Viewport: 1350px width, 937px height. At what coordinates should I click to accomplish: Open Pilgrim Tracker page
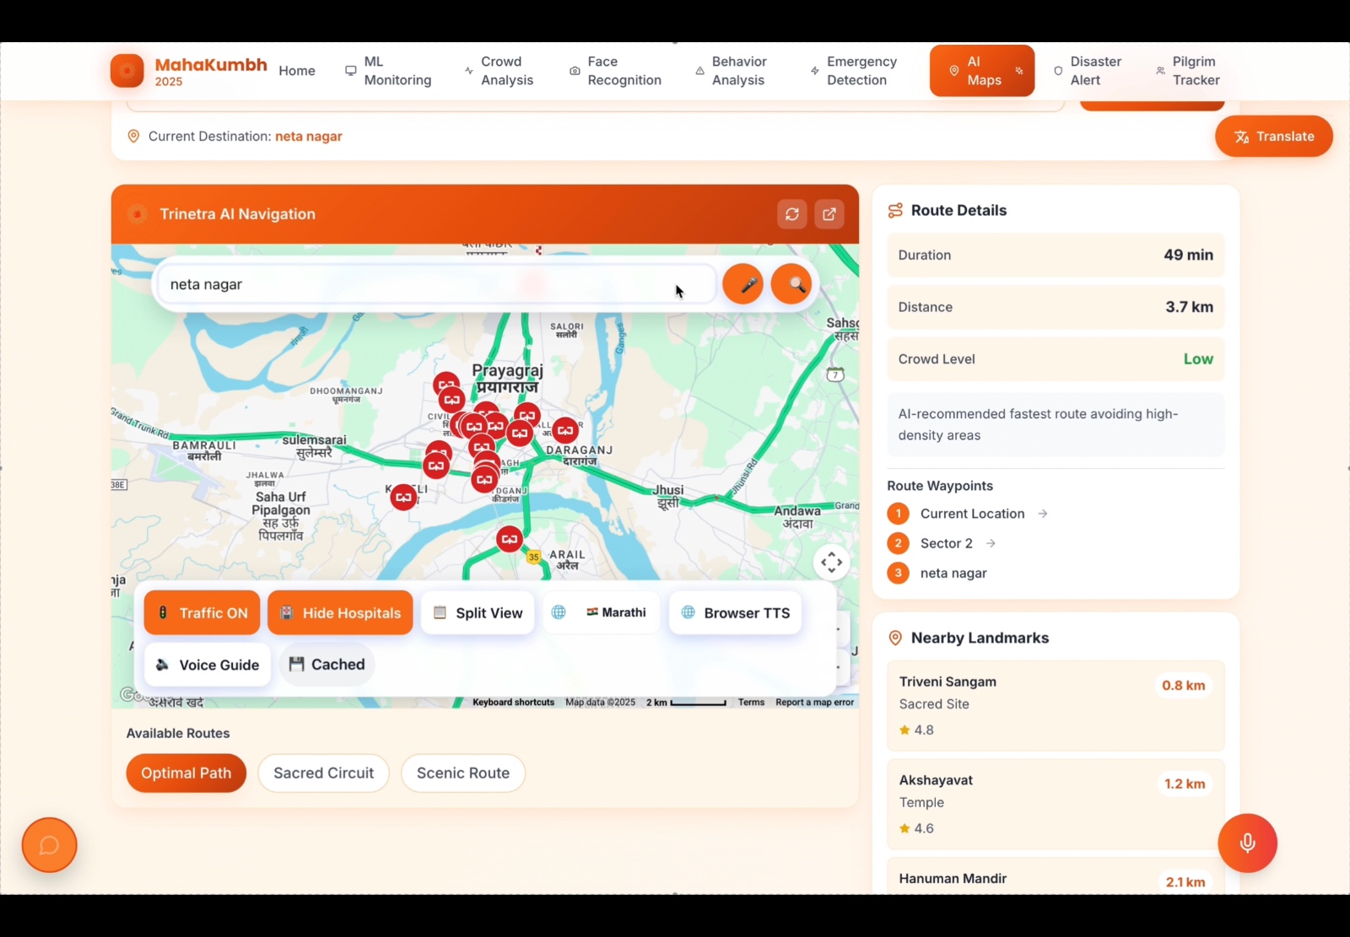click(x=1188, y=71)
